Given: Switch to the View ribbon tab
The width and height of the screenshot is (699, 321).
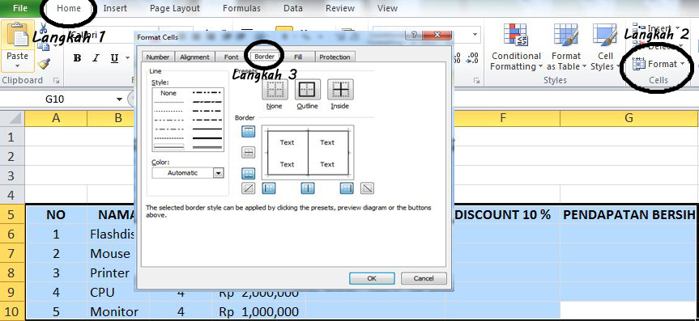Looking at the screenshot, I should tap(387, 8).
